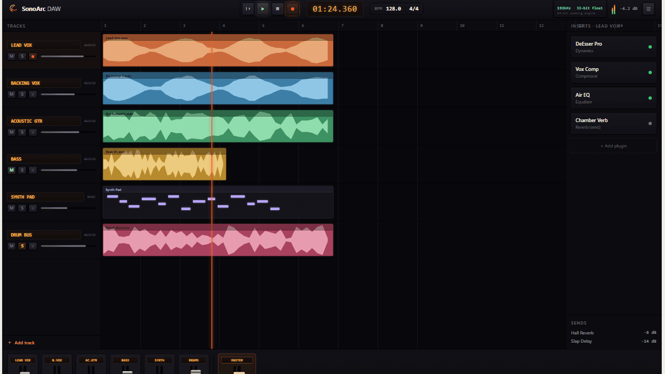Solo the LEAD VOX track
This screenshot has width=665, height=374.
click(x=22, y=56)
